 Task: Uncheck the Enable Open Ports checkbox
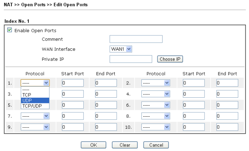(10, 31)
